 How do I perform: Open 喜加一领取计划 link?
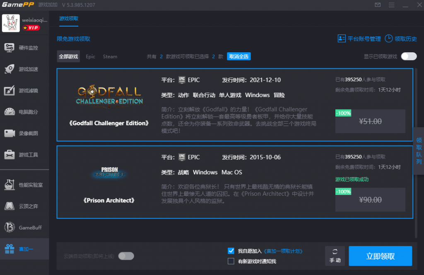click(x=283, y=251)
